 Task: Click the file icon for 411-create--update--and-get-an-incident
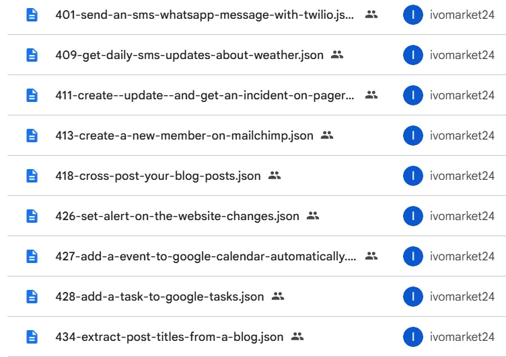32,95
